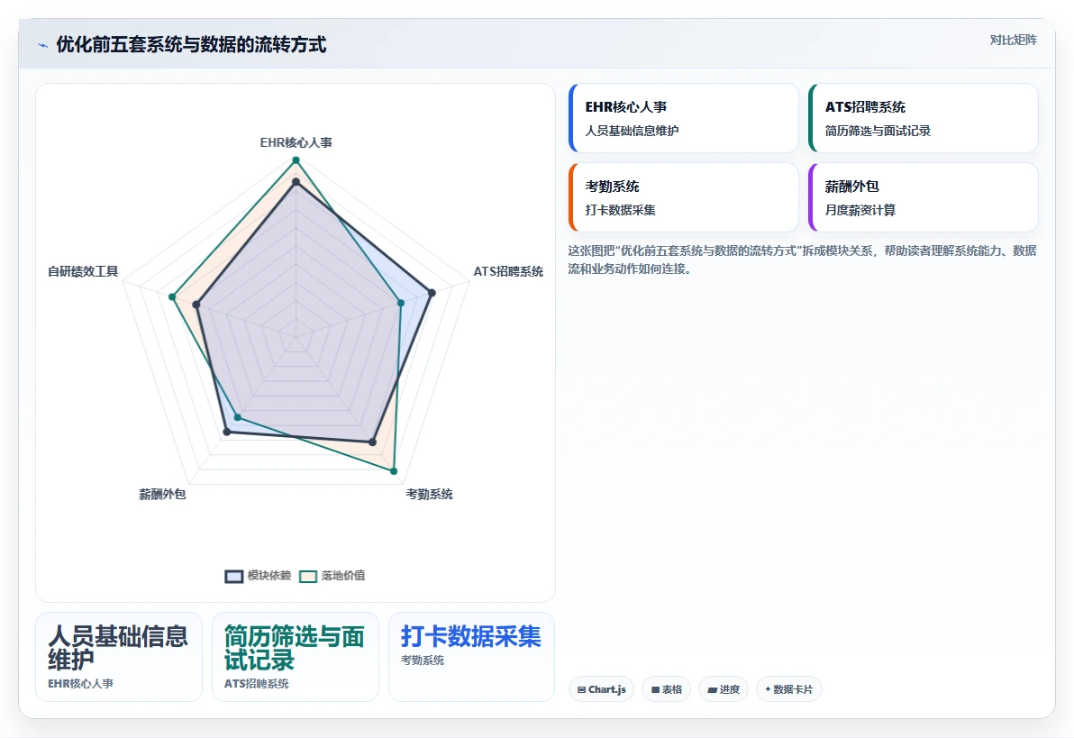Click the dark data point on 薪酬外包 axis
The image size is (1074, 738).
click(x=227, y=432)
